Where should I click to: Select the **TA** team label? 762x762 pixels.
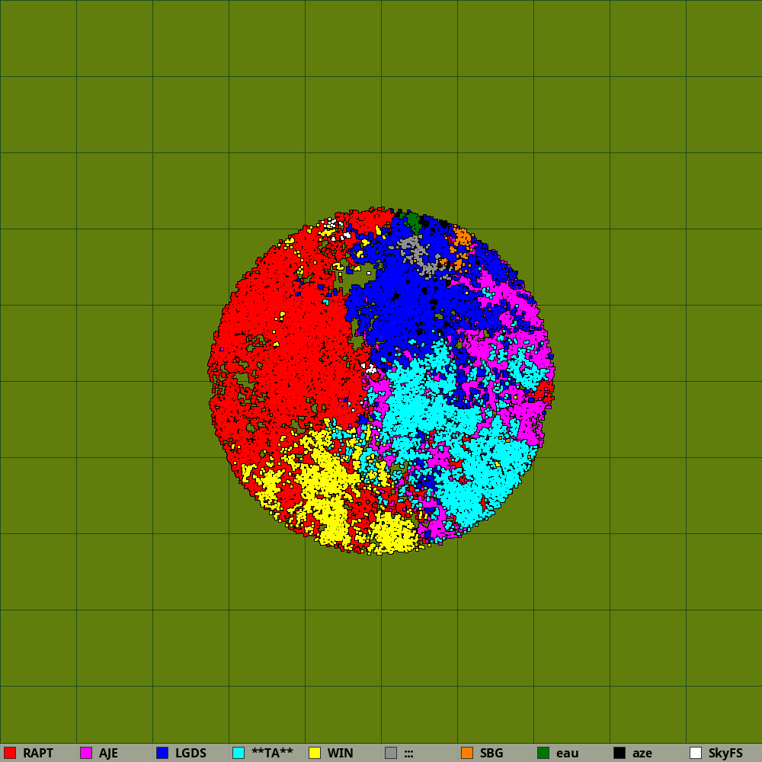[x=272, y=753]
